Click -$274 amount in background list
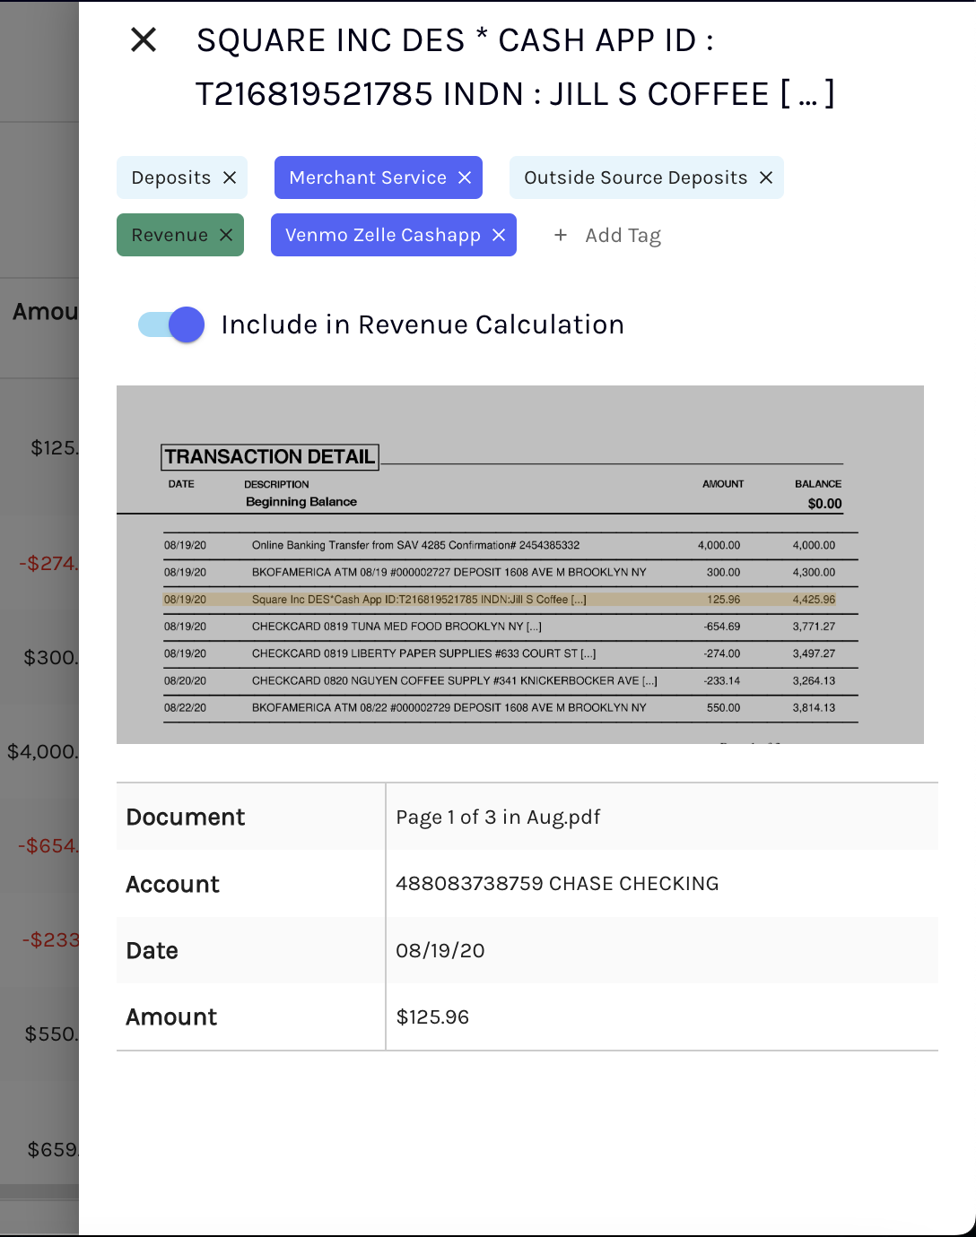The height and width of the screenshot is (1237, 976). (48, 564)
